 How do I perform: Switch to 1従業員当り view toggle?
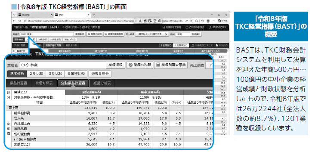pos(180,45)
